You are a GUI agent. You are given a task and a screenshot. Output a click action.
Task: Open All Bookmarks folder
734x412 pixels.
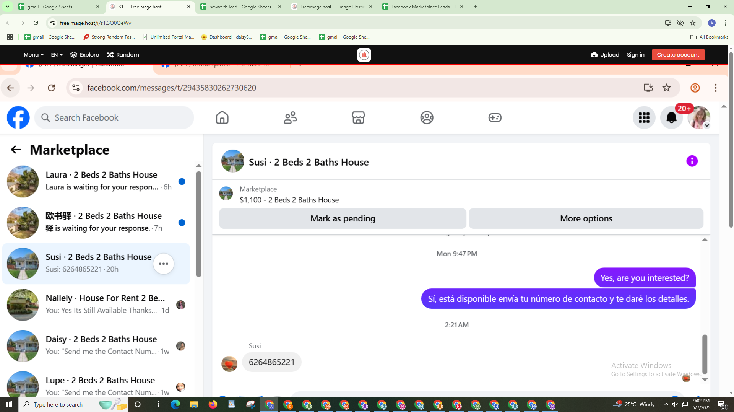point(709,37)
